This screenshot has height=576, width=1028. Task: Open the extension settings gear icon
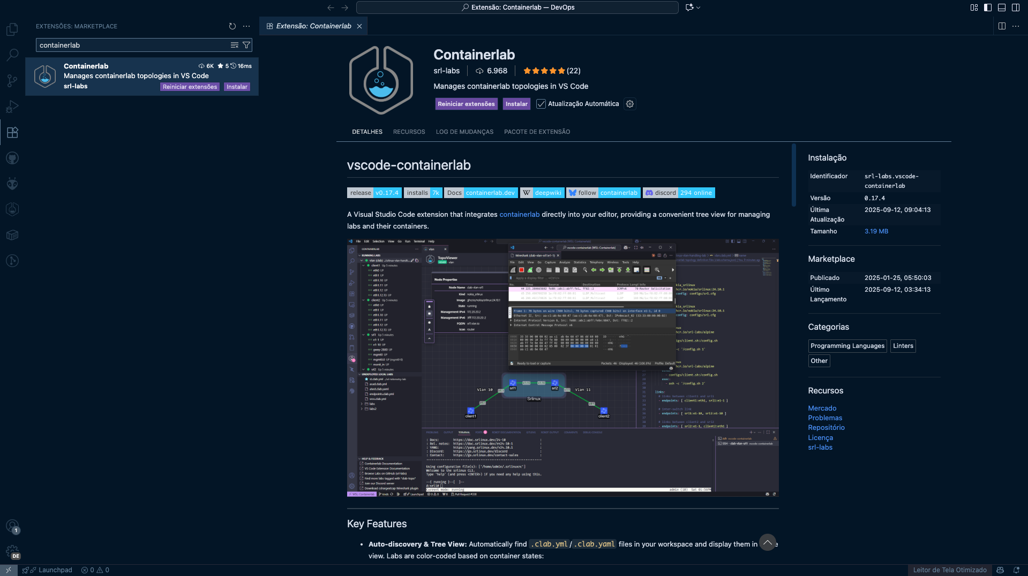coord(630,104)
